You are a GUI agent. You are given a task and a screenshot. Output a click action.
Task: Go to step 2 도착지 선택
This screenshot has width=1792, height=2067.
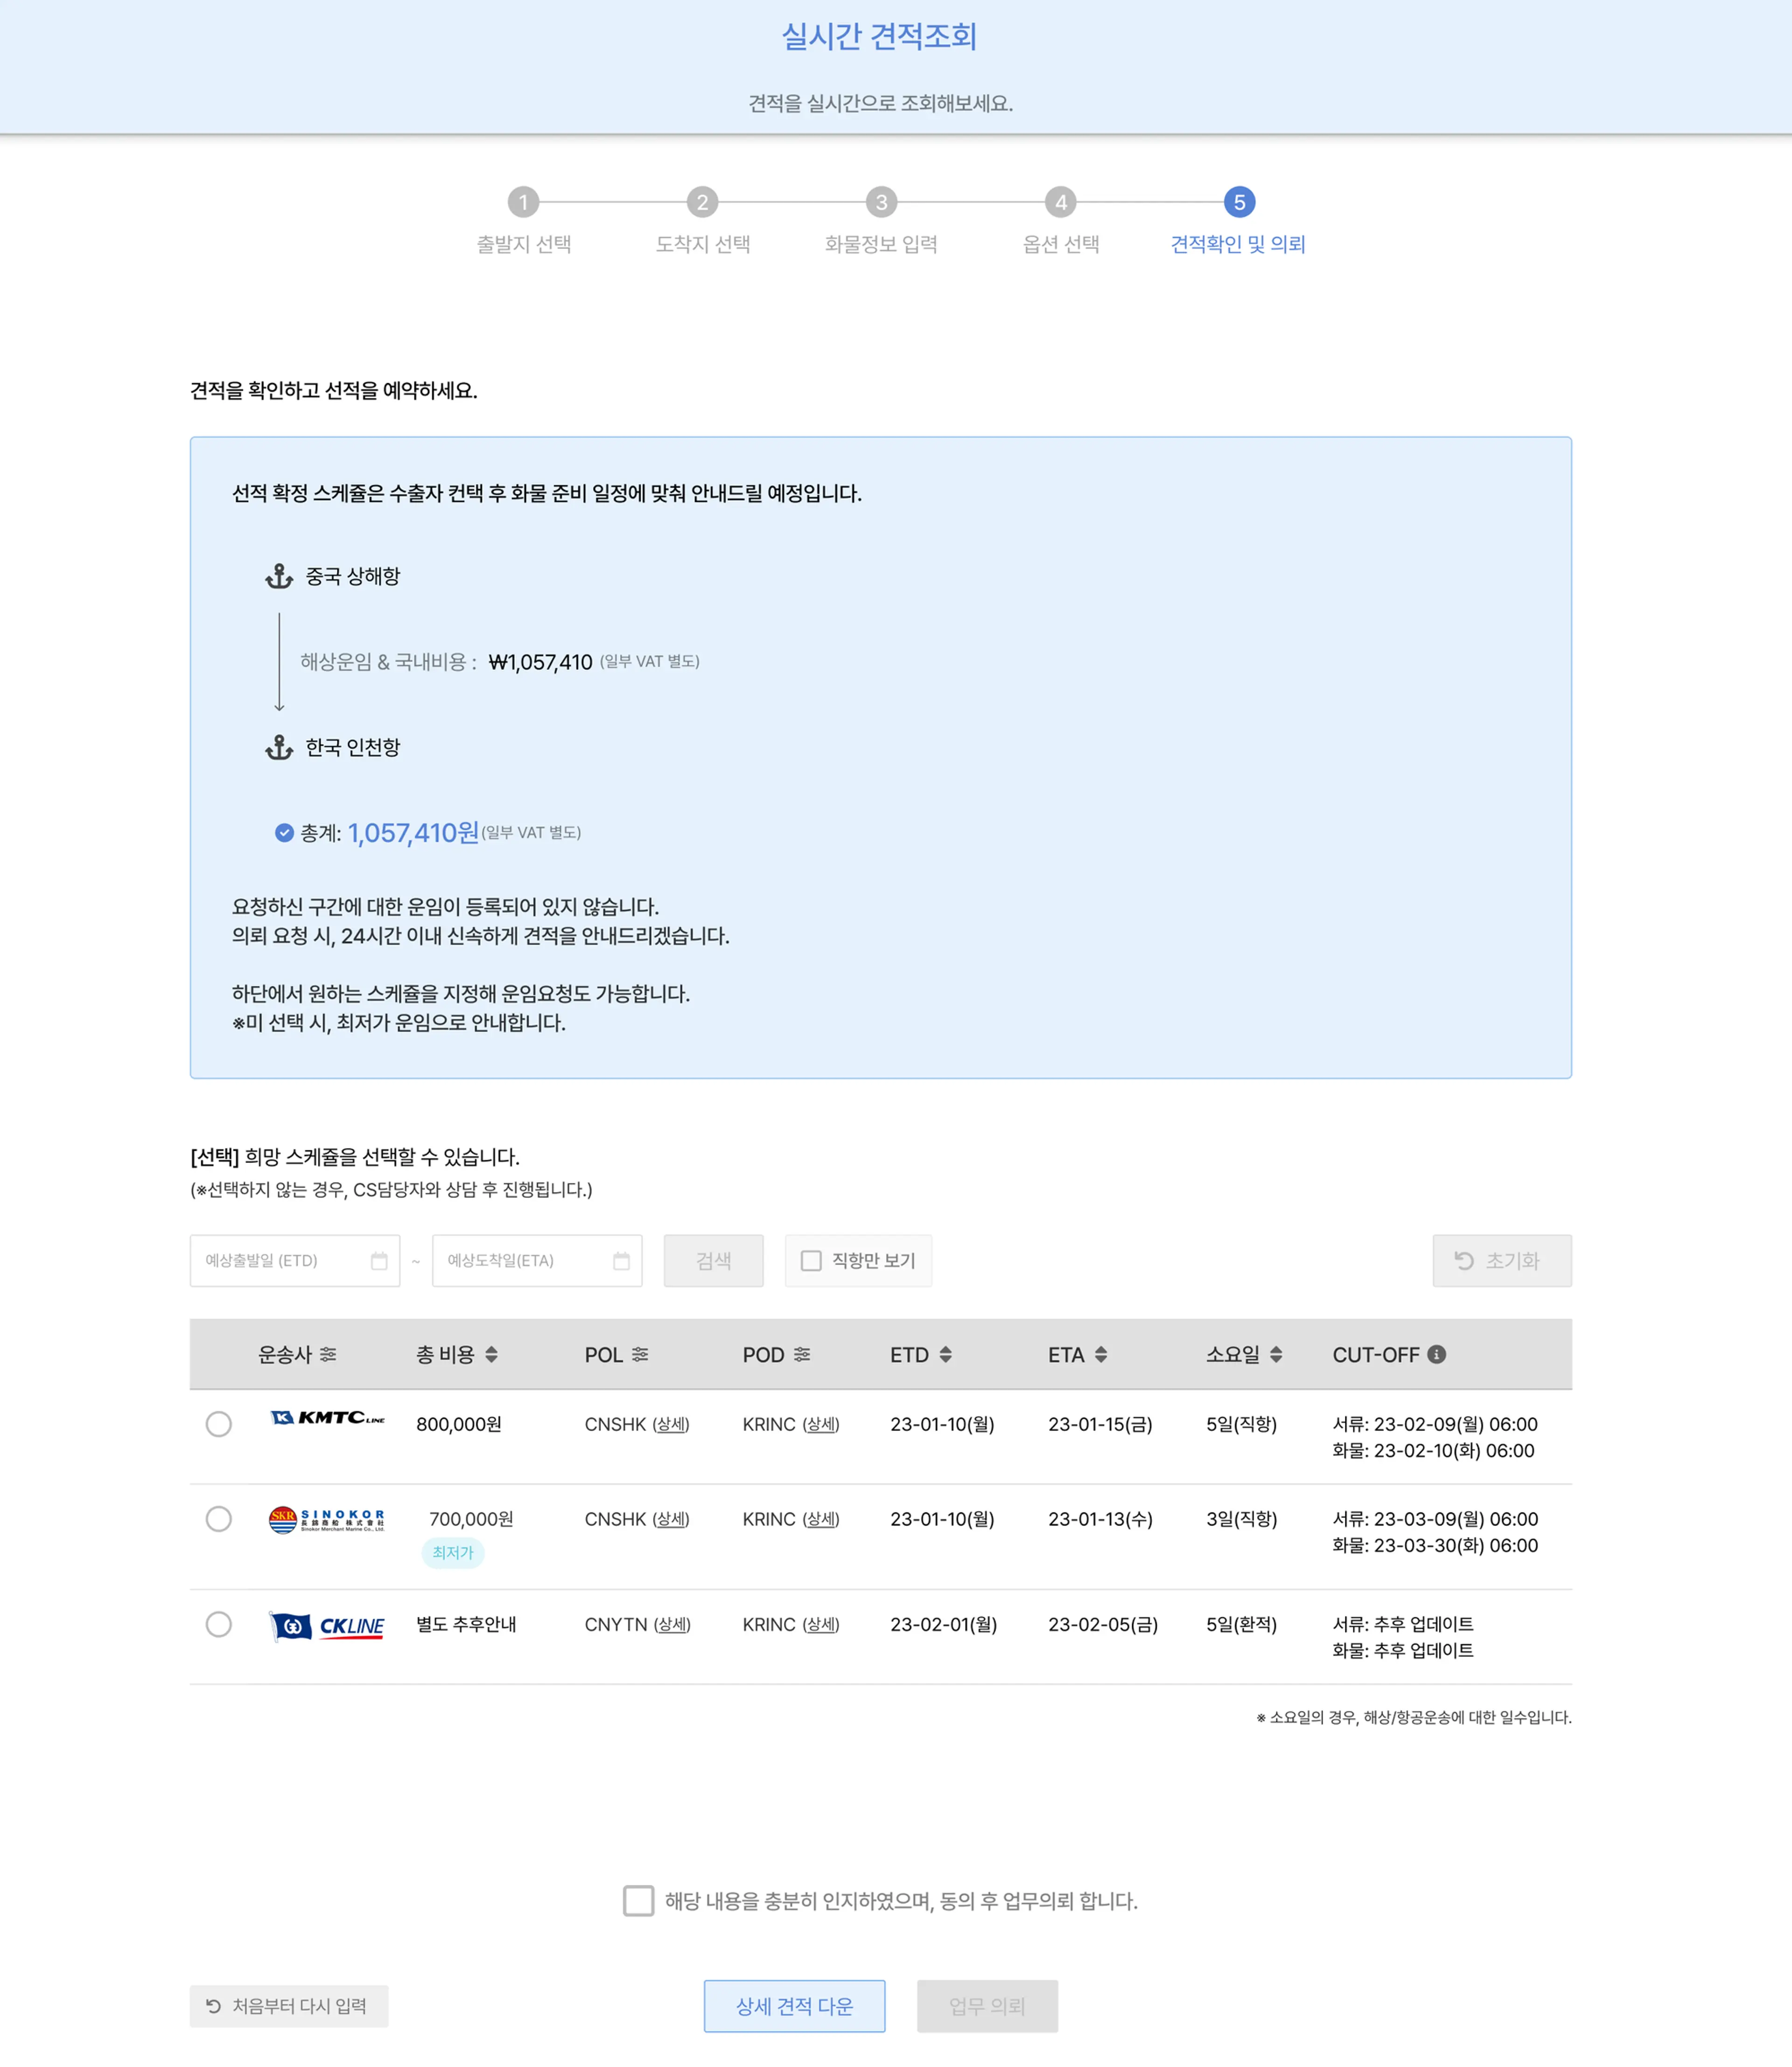pos(702,202)
